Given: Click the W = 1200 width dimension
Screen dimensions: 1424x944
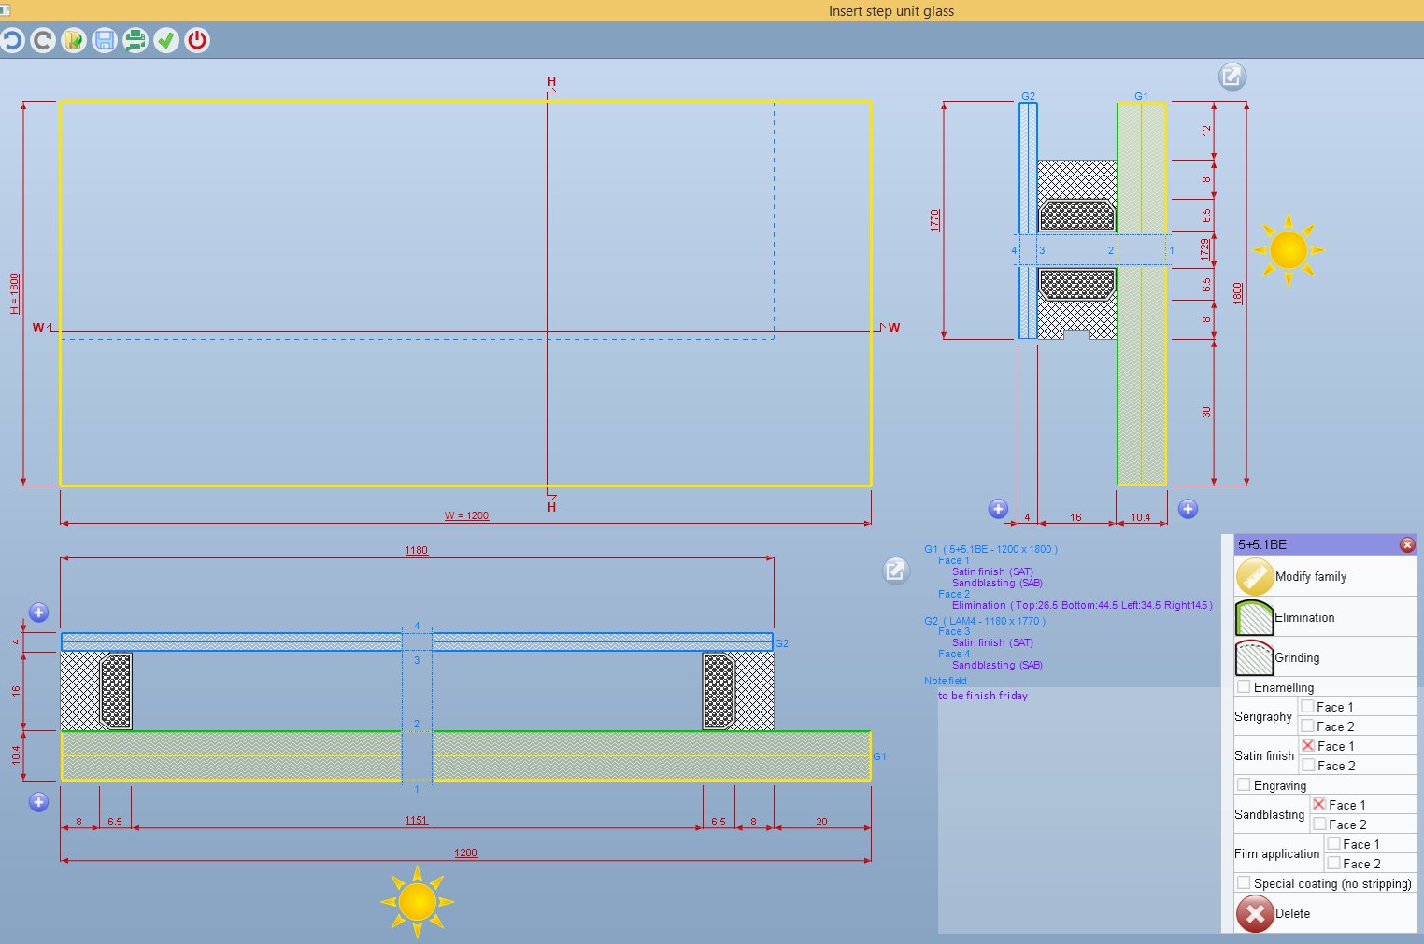Looking at the screenshot, I should [x=466, y=515].
